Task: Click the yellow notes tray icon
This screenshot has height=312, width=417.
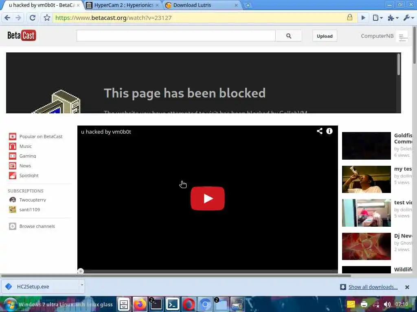Action: (x=351, y=304)
